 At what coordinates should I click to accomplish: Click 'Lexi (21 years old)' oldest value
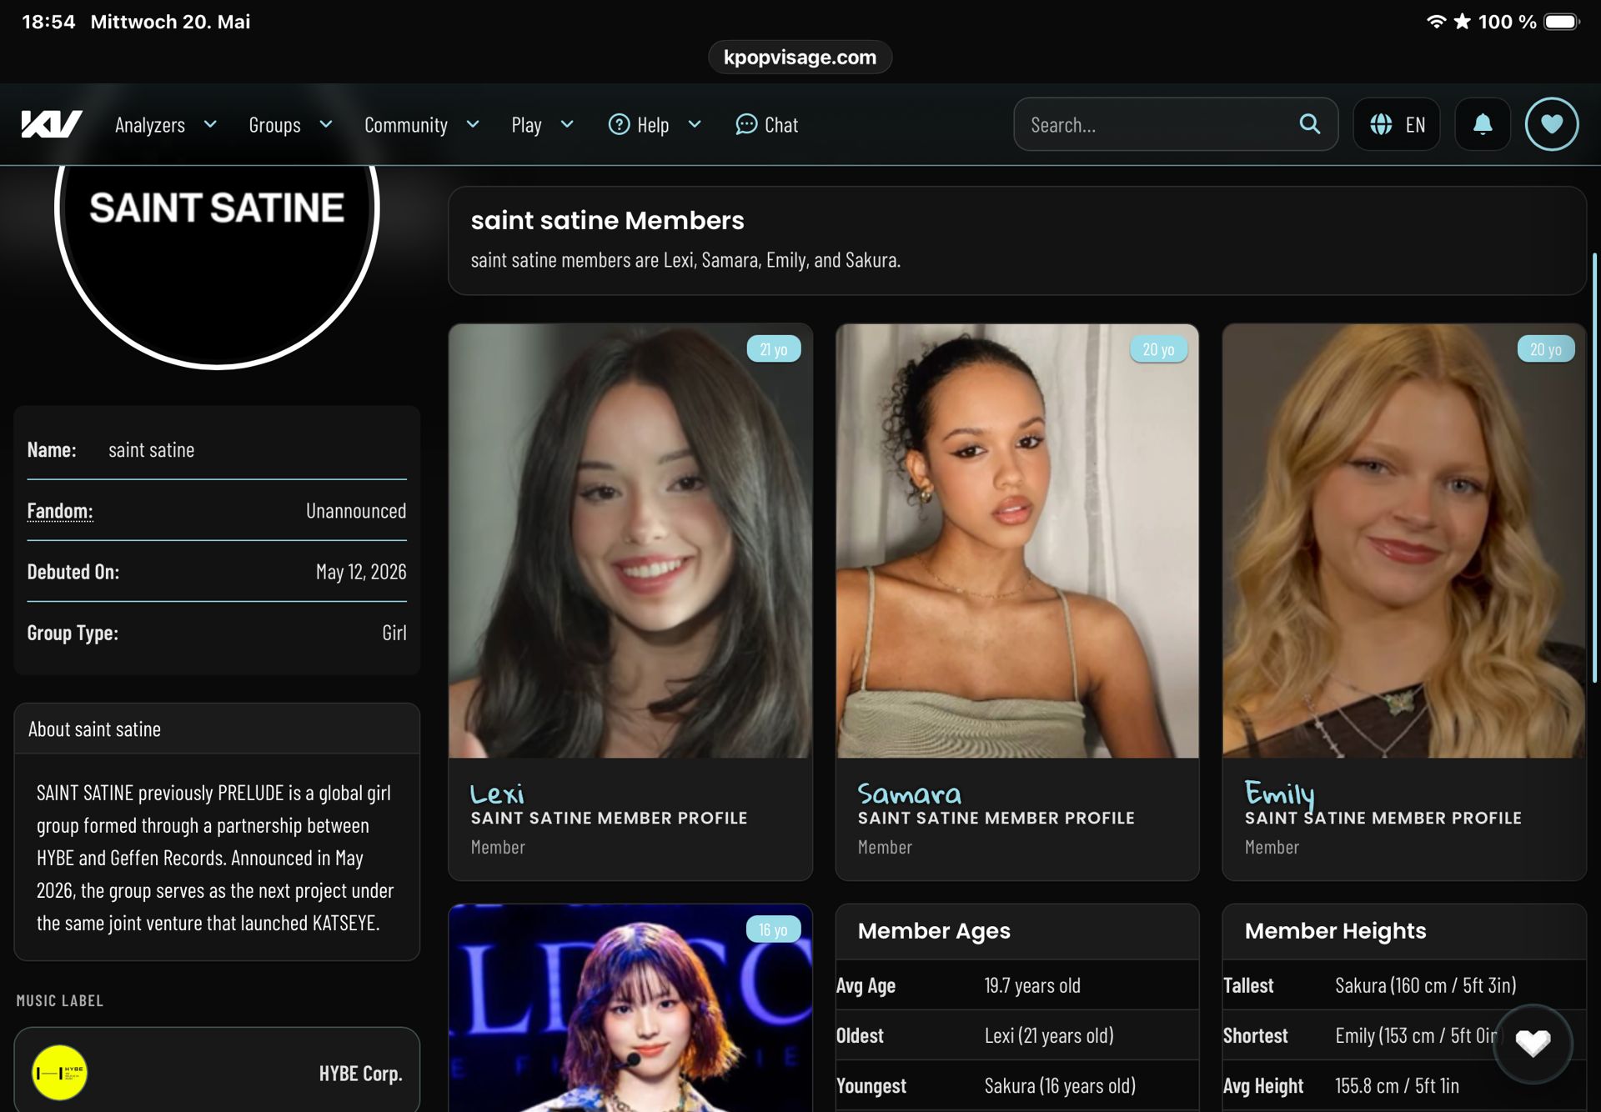pos(1049,1035)
